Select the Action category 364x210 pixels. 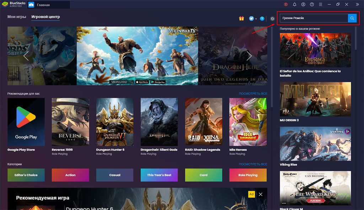pos(70,175)
